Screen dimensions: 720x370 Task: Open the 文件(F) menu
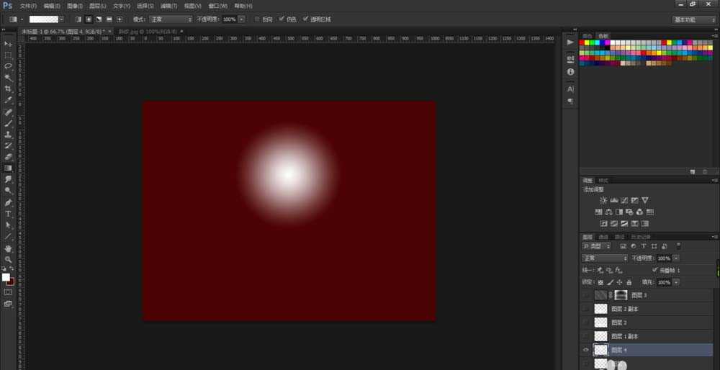pyautogui.click(x=29, y=6)
